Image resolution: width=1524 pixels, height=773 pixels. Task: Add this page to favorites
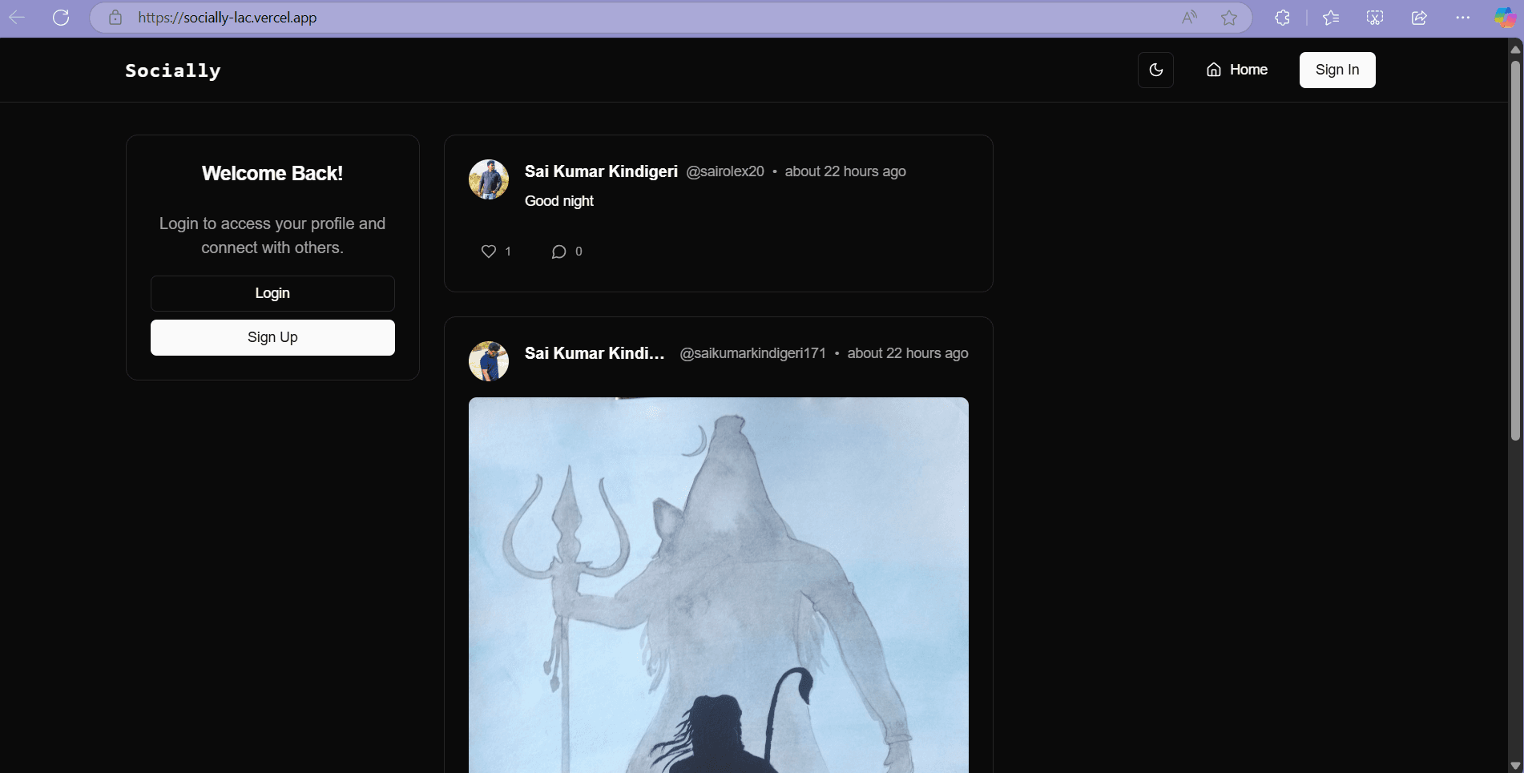[1229, 18]
